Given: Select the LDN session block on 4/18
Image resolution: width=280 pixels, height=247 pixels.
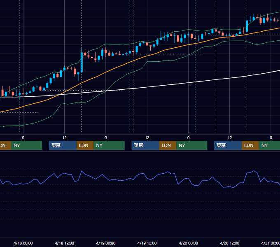Looking at the screenshot, I should [x=85, y=145].
